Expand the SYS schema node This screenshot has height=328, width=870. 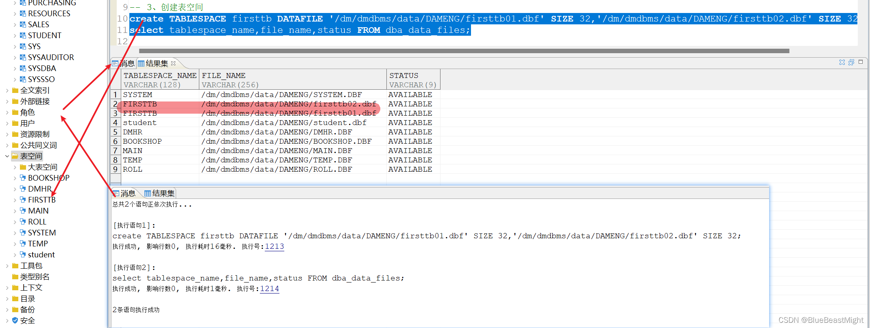coord(15,46)
